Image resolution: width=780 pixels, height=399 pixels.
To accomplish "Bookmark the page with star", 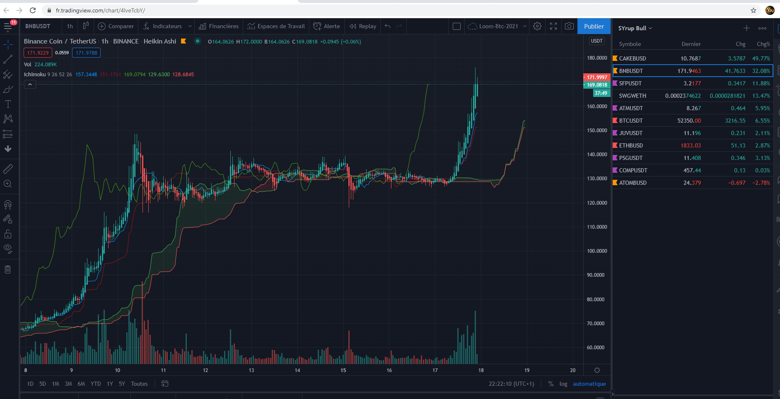I will tap(753, 10).
